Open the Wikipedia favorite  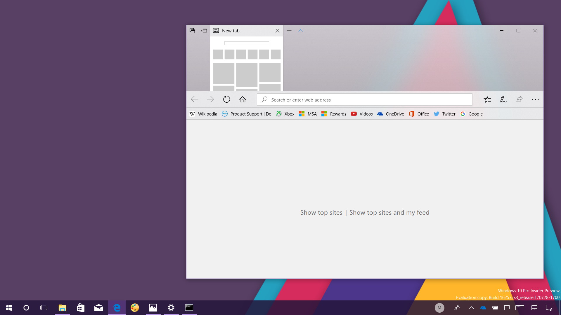tap(204, 114)
